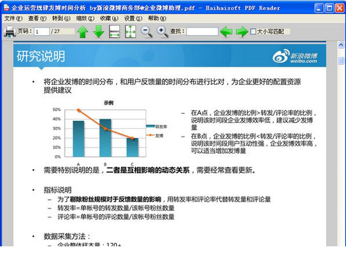
Task: Click the scrollbar up arrow
Action: [x=341, y=45]
